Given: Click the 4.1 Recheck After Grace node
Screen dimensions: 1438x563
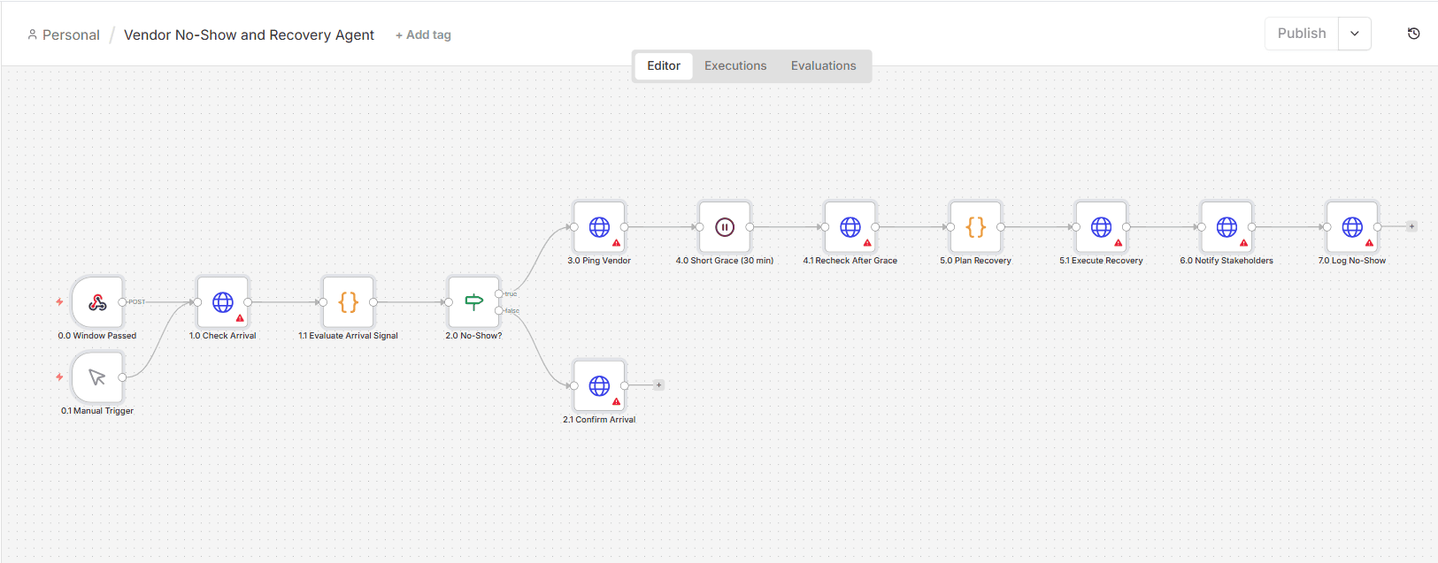Looking at the screenshot, I should pos(850,227).
